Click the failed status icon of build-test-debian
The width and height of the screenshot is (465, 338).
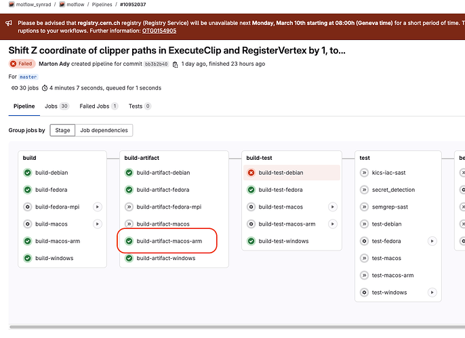click(251, 173)
